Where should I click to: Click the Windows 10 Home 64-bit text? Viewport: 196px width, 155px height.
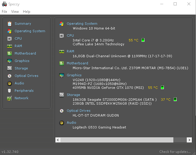coord(94,28)
